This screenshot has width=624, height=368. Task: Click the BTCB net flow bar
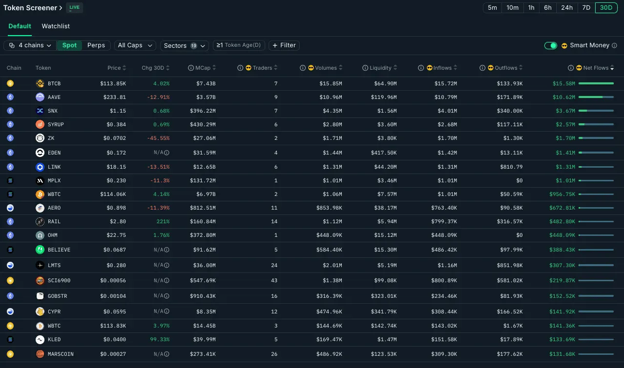click(596, 83)
